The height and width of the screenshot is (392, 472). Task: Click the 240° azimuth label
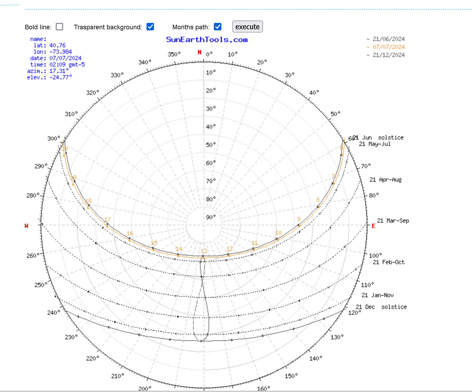coord(54,313)
